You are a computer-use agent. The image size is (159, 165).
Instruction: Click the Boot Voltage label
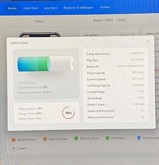(x=95, y=98)
